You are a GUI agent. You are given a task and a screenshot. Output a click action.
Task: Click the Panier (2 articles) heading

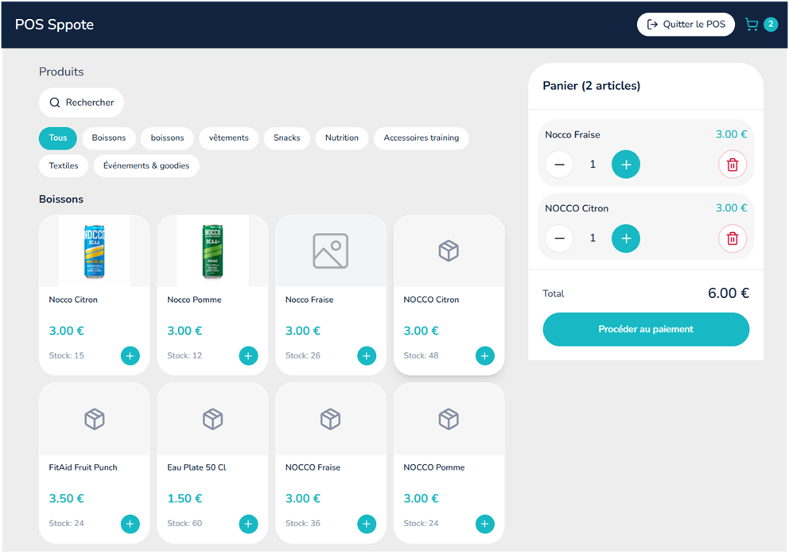coord(591,86)
